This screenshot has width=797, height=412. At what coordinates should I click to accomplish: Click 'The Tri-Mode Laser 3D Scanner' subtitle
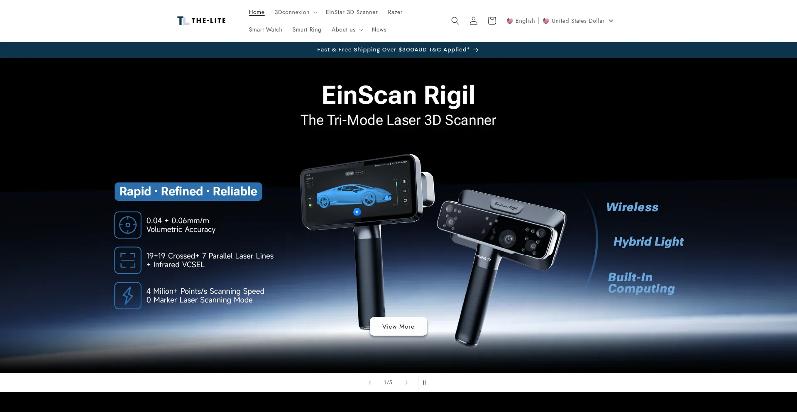pyautogui.click(x=398, y=120)
